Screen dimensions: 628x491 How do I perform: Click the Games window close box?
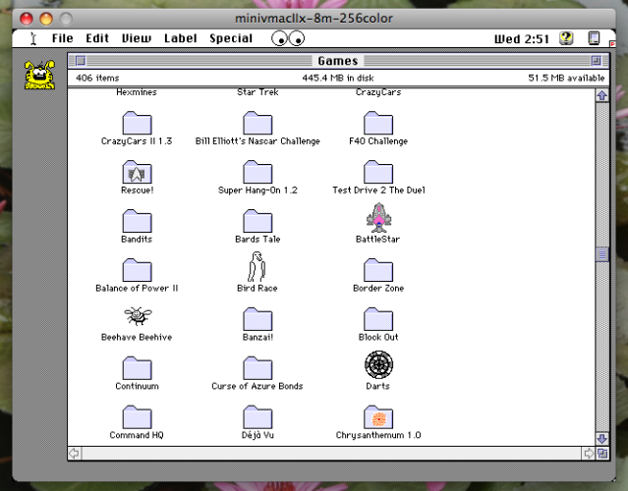coord(81,61)
